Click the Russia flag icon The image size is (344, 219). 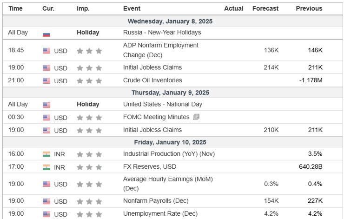[x=46, y=33]
